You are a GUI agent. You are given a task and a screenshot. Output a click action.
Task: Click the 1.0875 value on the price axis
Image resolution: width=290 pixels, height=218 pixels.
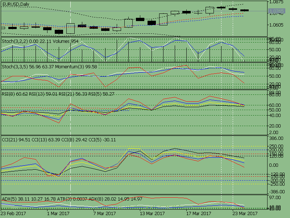(277, 2)
